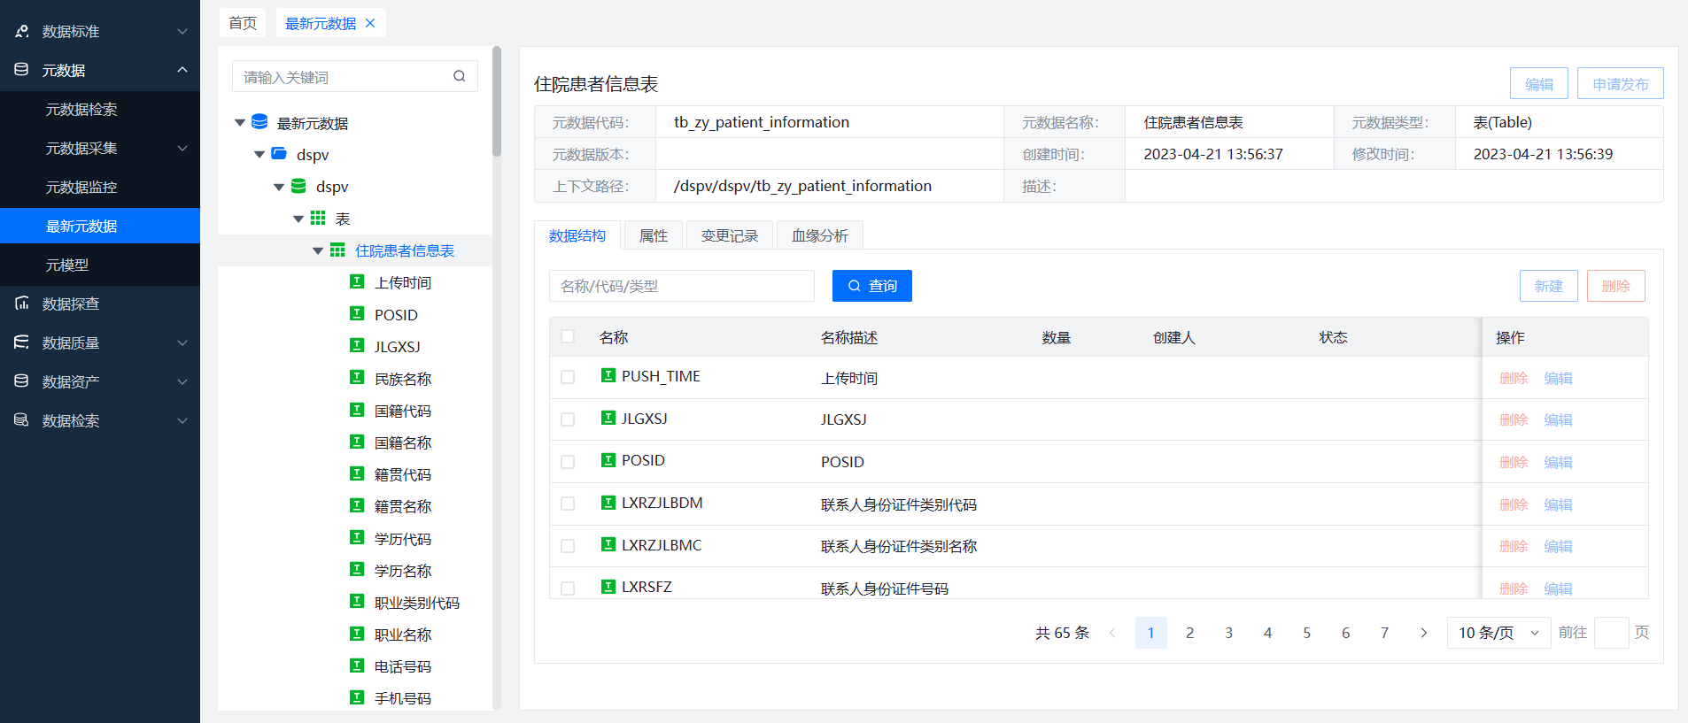
Task: Expand the 数据质量 menu chevron
Action: coord(182,342)
